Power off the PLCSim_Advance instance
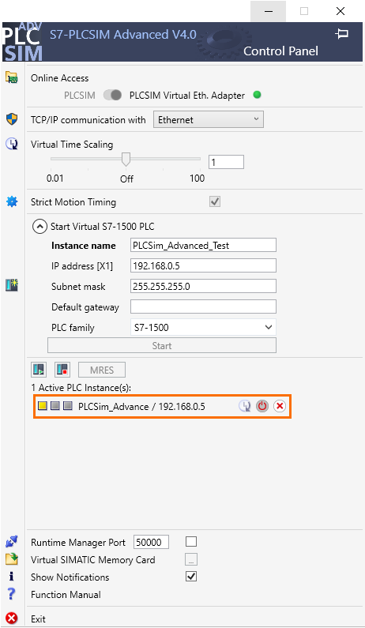This screenshot has width=365, height=628. (x=262, y=406)
